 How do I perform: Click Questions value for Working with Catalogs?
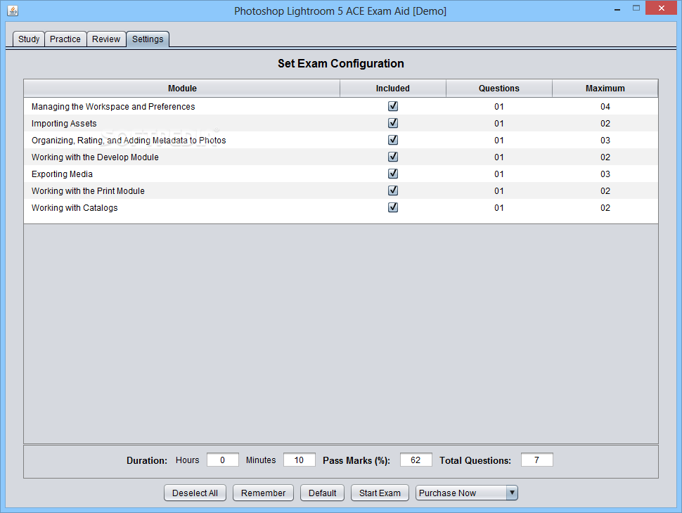499,208
